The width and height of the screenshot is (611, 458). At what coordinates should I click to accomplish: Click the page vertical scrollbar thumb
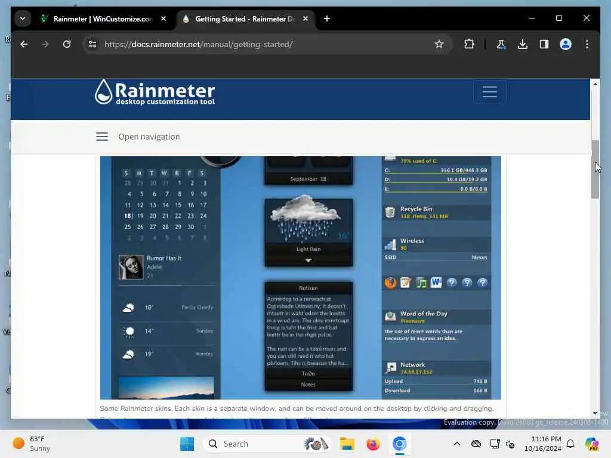(x=595, y=169)
